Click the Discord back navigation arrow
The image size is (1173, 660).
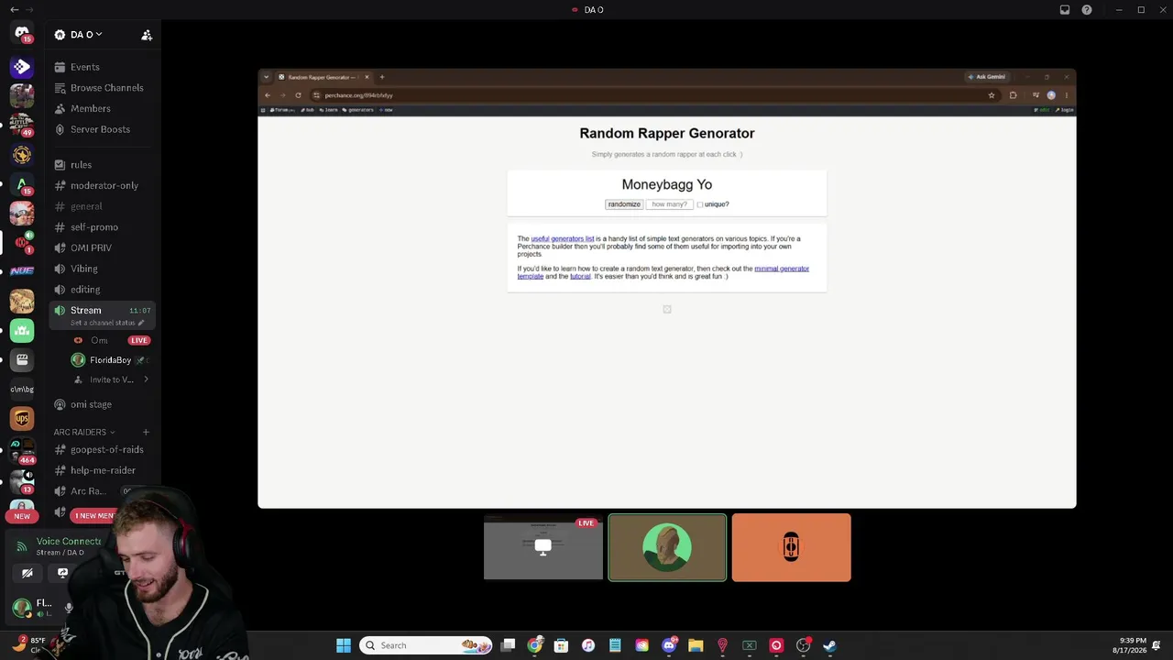(14, 9)
